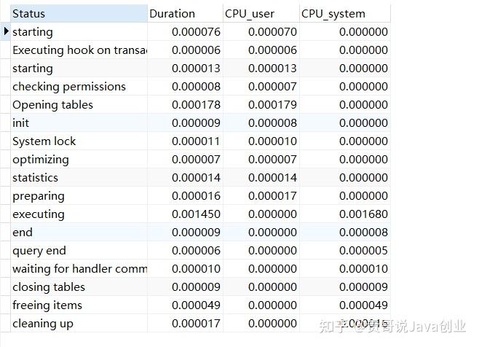Viewport: 479px width, 347px height.
Task: Select the 'checking permissions' status cell
Action: click(x=69, y=87)
